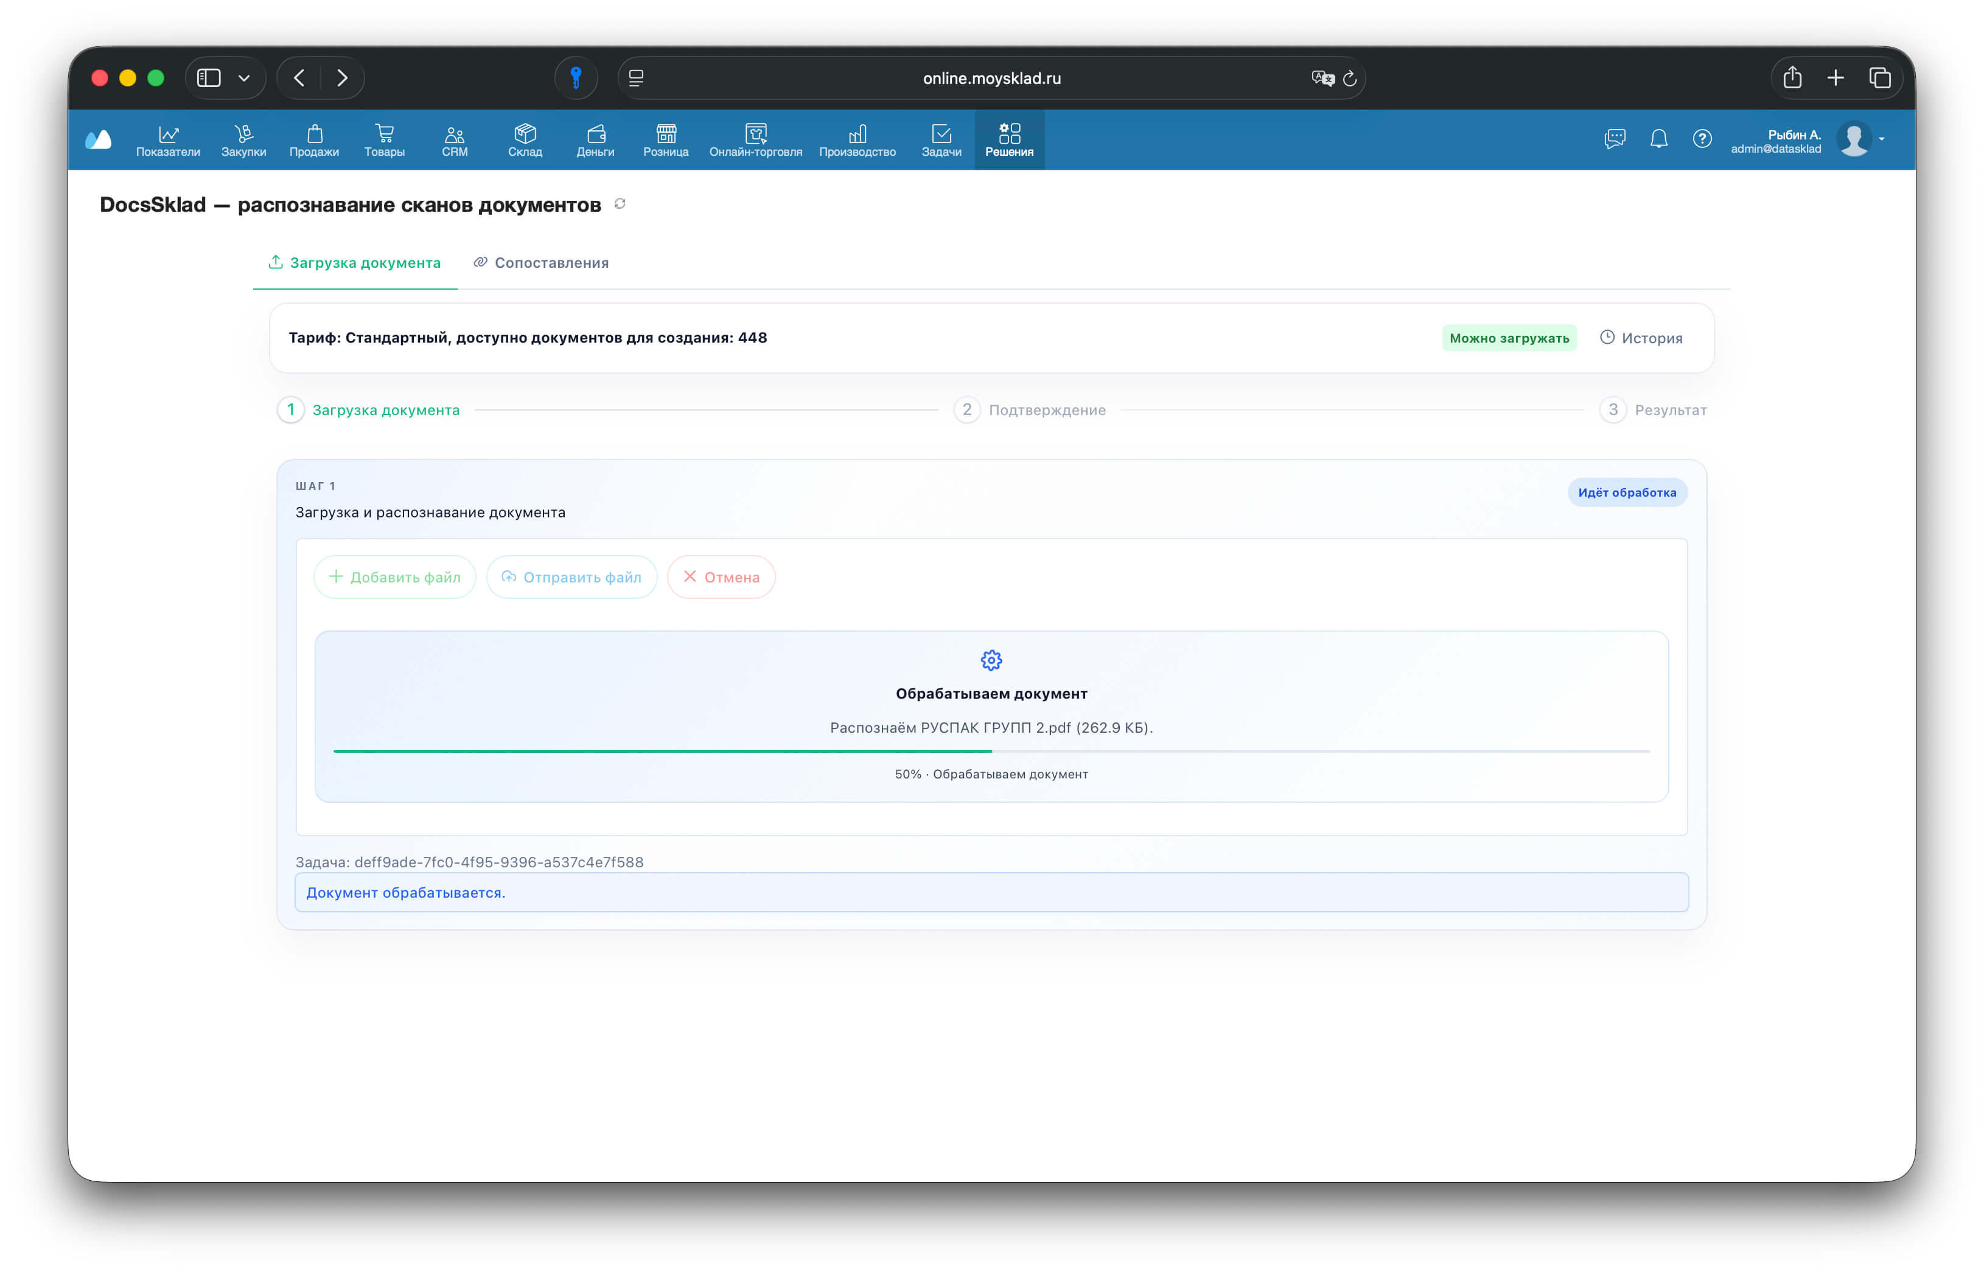The height and width of the screenshot is (1272, 1984).
Task: Go forward in Safari history
Action: pos(342,78)
